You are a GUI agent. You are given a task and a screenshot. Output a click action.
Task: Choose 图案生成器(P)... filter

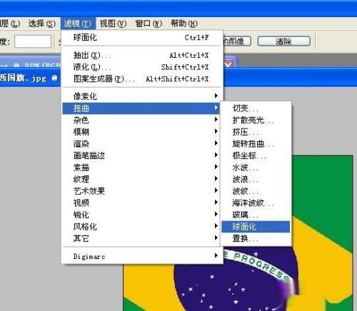(x=142, y=79)
